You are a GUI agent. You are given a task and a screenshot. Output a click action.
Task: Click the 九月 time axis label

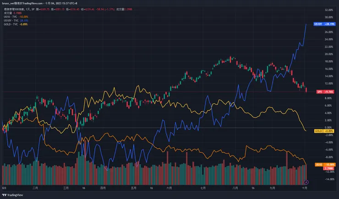click(272, 188)
